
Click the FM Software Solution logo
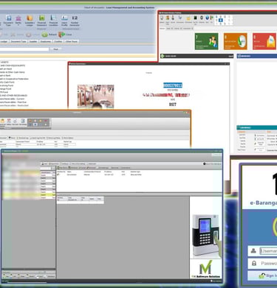click(206, 269)
